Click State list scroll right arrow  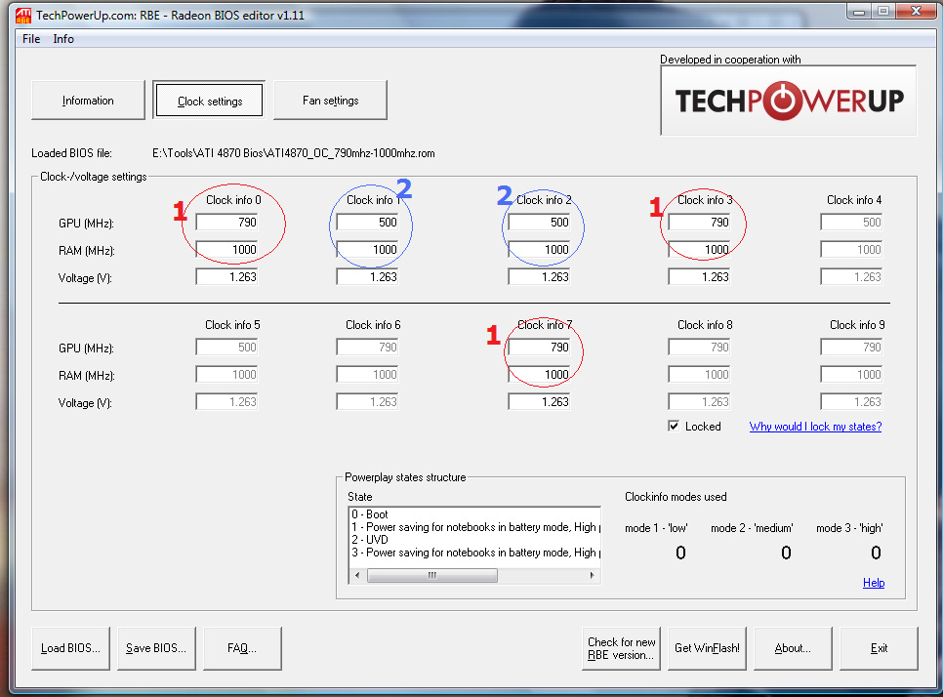(x=593, y=576)
